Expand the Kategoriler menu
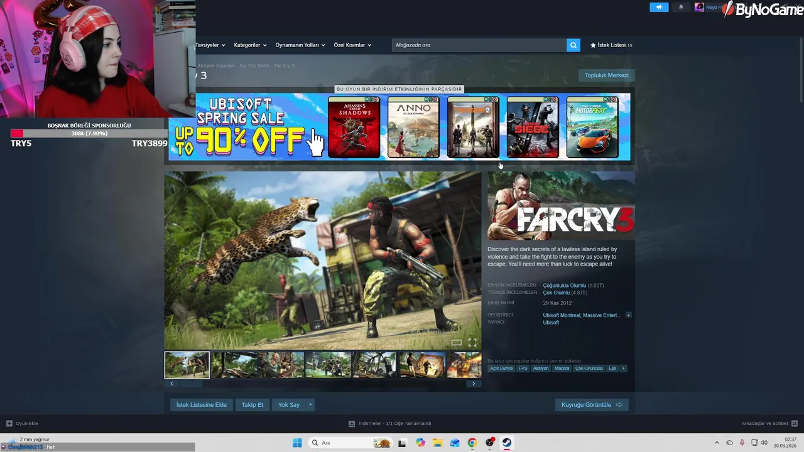 coord(250,45)
